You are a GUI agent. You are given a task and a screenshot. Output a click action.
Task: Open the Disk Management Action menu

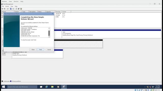(7, 6)
